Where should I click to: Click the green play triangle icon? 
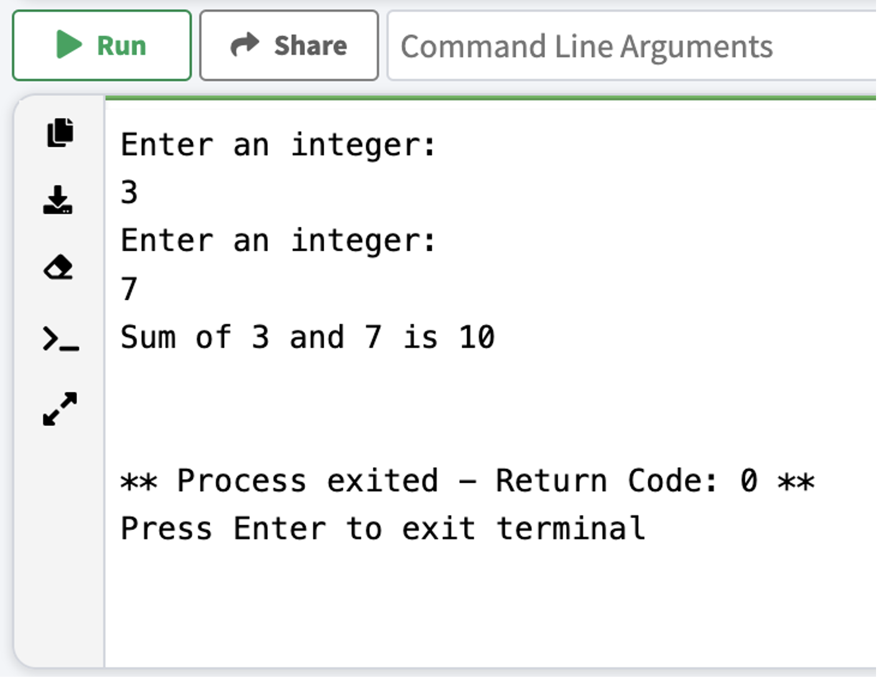68,45
